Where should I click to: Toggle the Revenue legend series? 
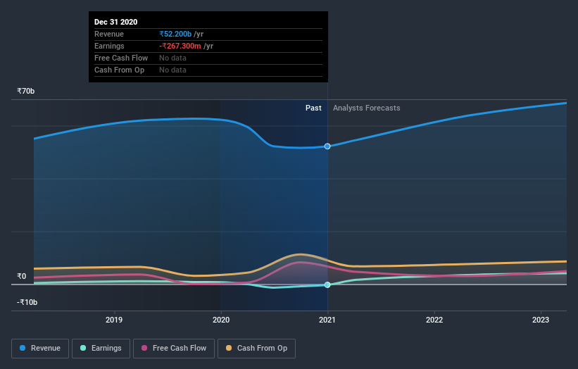(x=40, y=349)
